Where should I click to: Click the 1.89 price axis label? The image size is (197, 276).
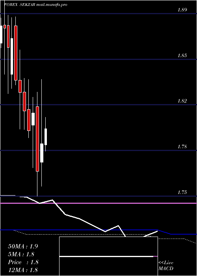(x=182, y=10)
